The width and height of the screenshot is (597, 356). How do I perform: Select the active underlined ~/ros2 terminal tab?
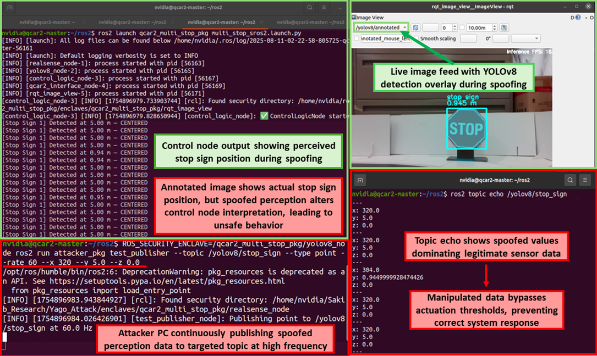[x=222, y=23]
